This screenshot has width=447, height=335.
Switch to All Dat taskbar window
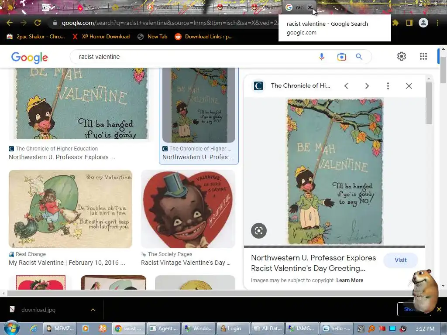coord(268,328)
